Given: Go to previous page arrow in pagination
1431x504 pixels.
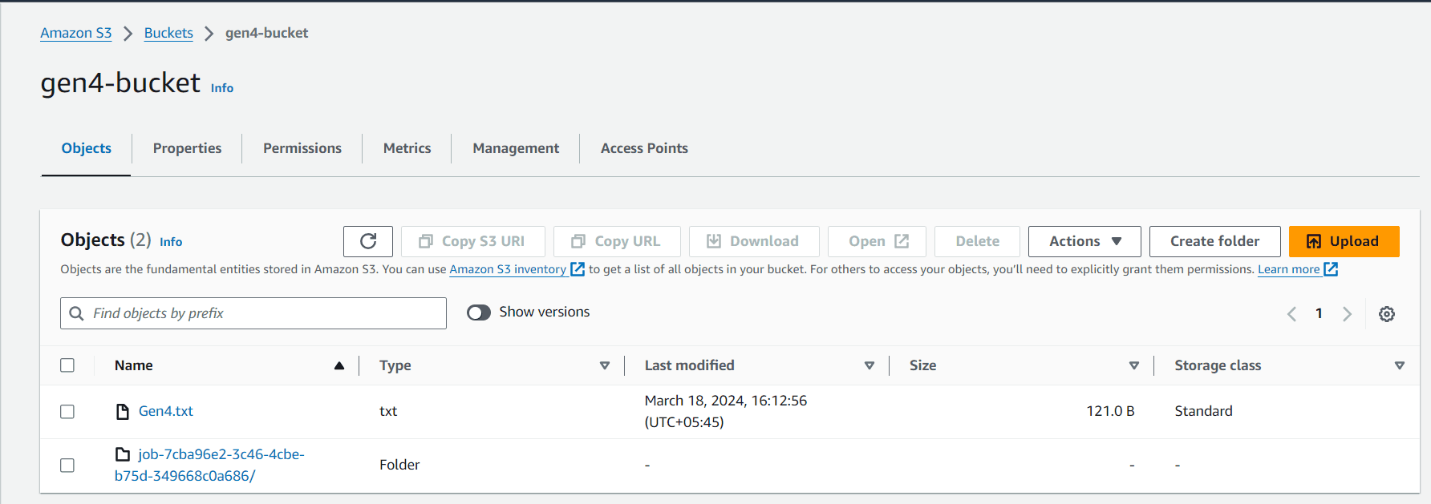Looking at the screenshot, I should pos(1291,314).
